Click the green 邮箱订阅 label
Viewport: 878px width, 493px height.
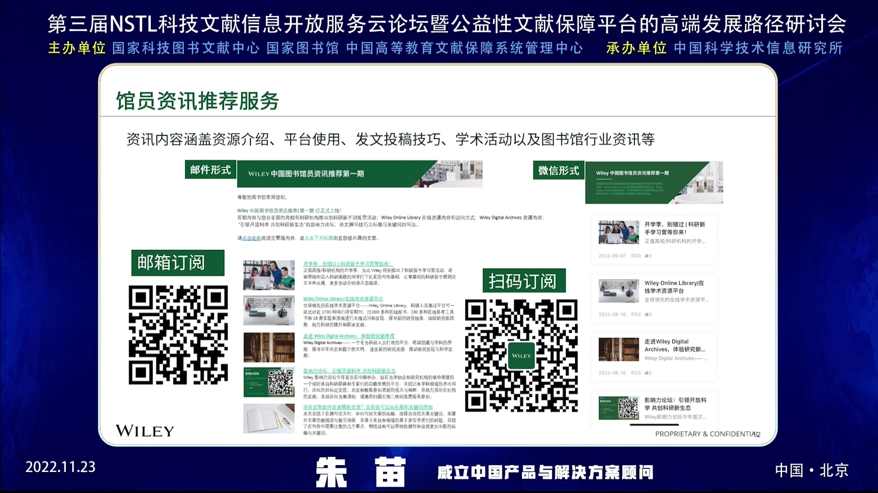tap(178, 262)
